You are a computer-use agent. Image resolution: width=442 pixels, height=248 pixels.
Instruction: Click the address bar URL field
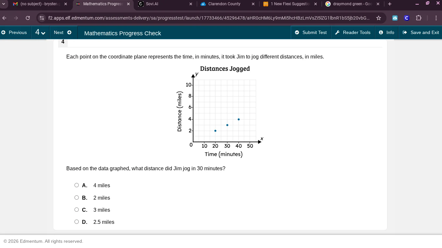196,18
